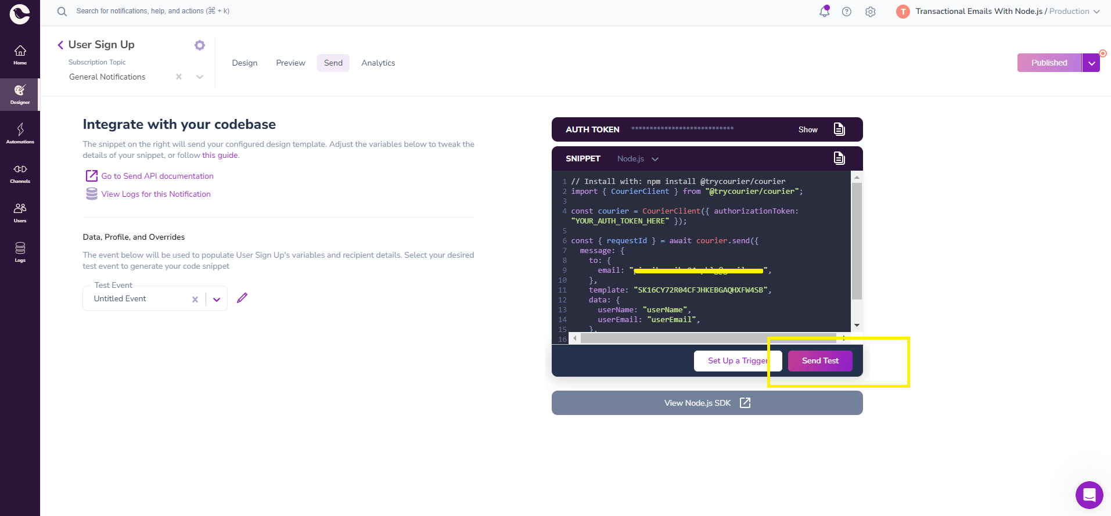Image resolution: width=1111 pixels, height=516 pixels.
Task: Edit test event pencil icon
Action: pos(242,298)
